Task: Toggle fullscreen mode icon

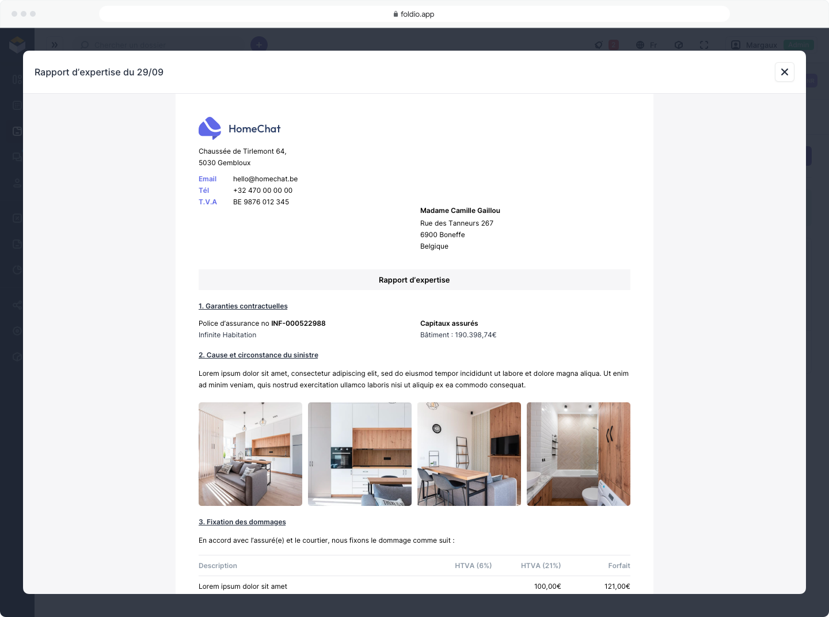Action: pos(704,45)
